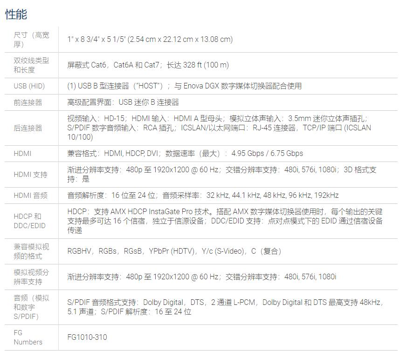Select the HDMI row label
This screenshot has height=351, width=399.
[22, 154]
